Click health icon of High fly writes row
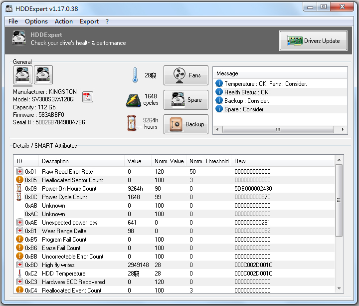Screen dimensions: 359x306 click(19, 265)
